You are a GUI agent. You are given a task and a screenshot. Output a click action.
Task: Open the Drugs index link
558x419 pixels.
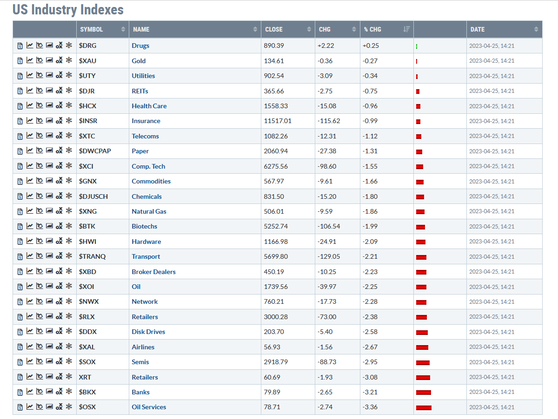coord(140,46)
